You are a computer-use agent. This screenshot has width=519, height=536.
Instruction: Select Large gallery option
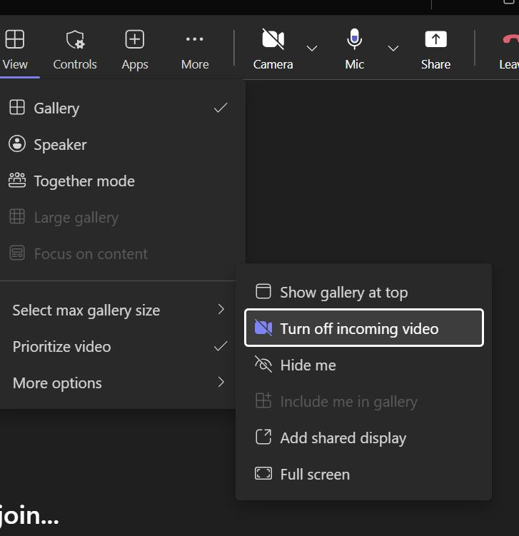(118, 218)
